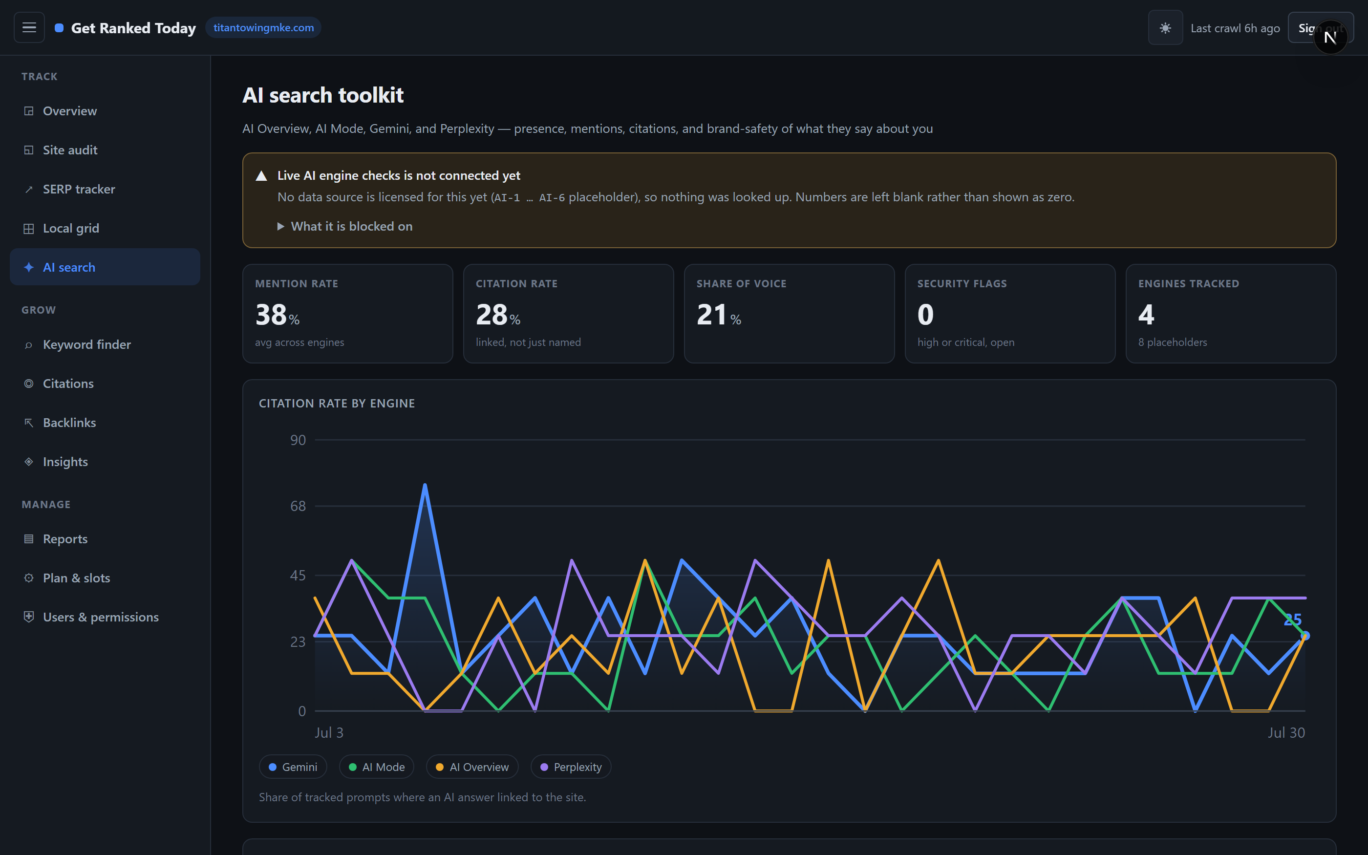Click the orange AI Overview legend dot

coord(440,768)
